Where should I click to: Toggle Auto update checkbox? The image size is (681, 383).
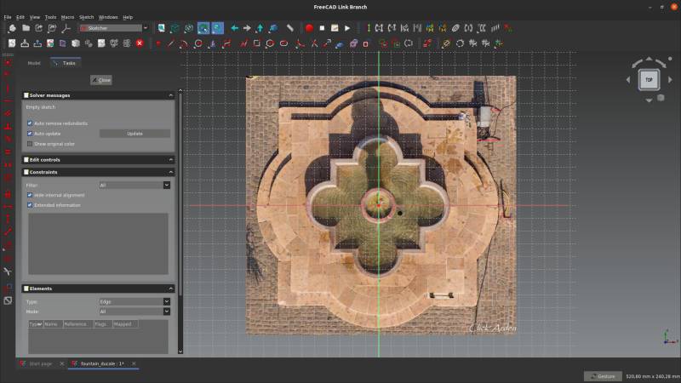30,134
